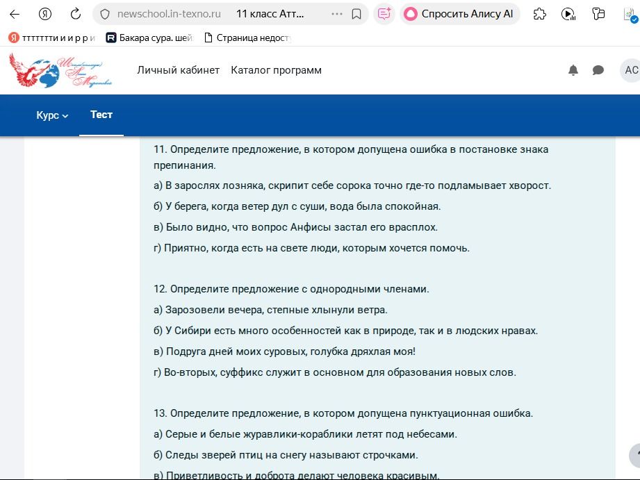
Task: Click answer а) Серые и белые журавлики-кораблики
Action: pos(305,434)
